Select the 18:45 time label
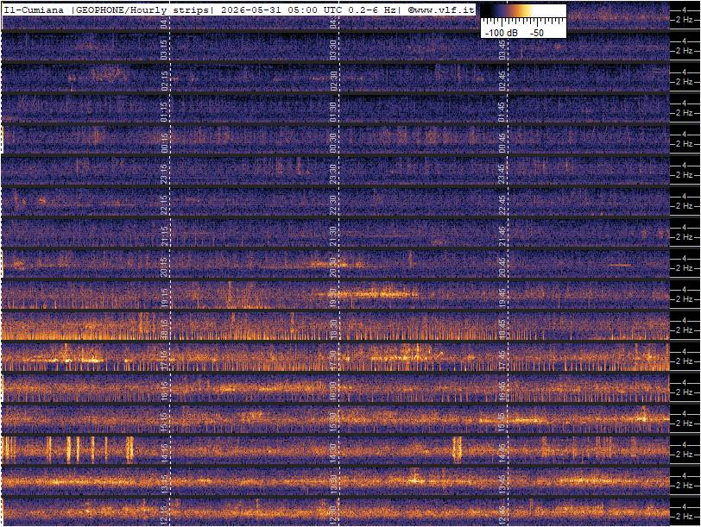Image resolution: width=701 pixels, height=527 pixels. pyautogui.click(x=502, y=329)
